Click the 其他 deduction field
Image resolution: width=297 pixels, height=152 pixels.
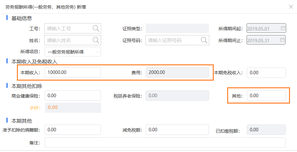[266, 96]
